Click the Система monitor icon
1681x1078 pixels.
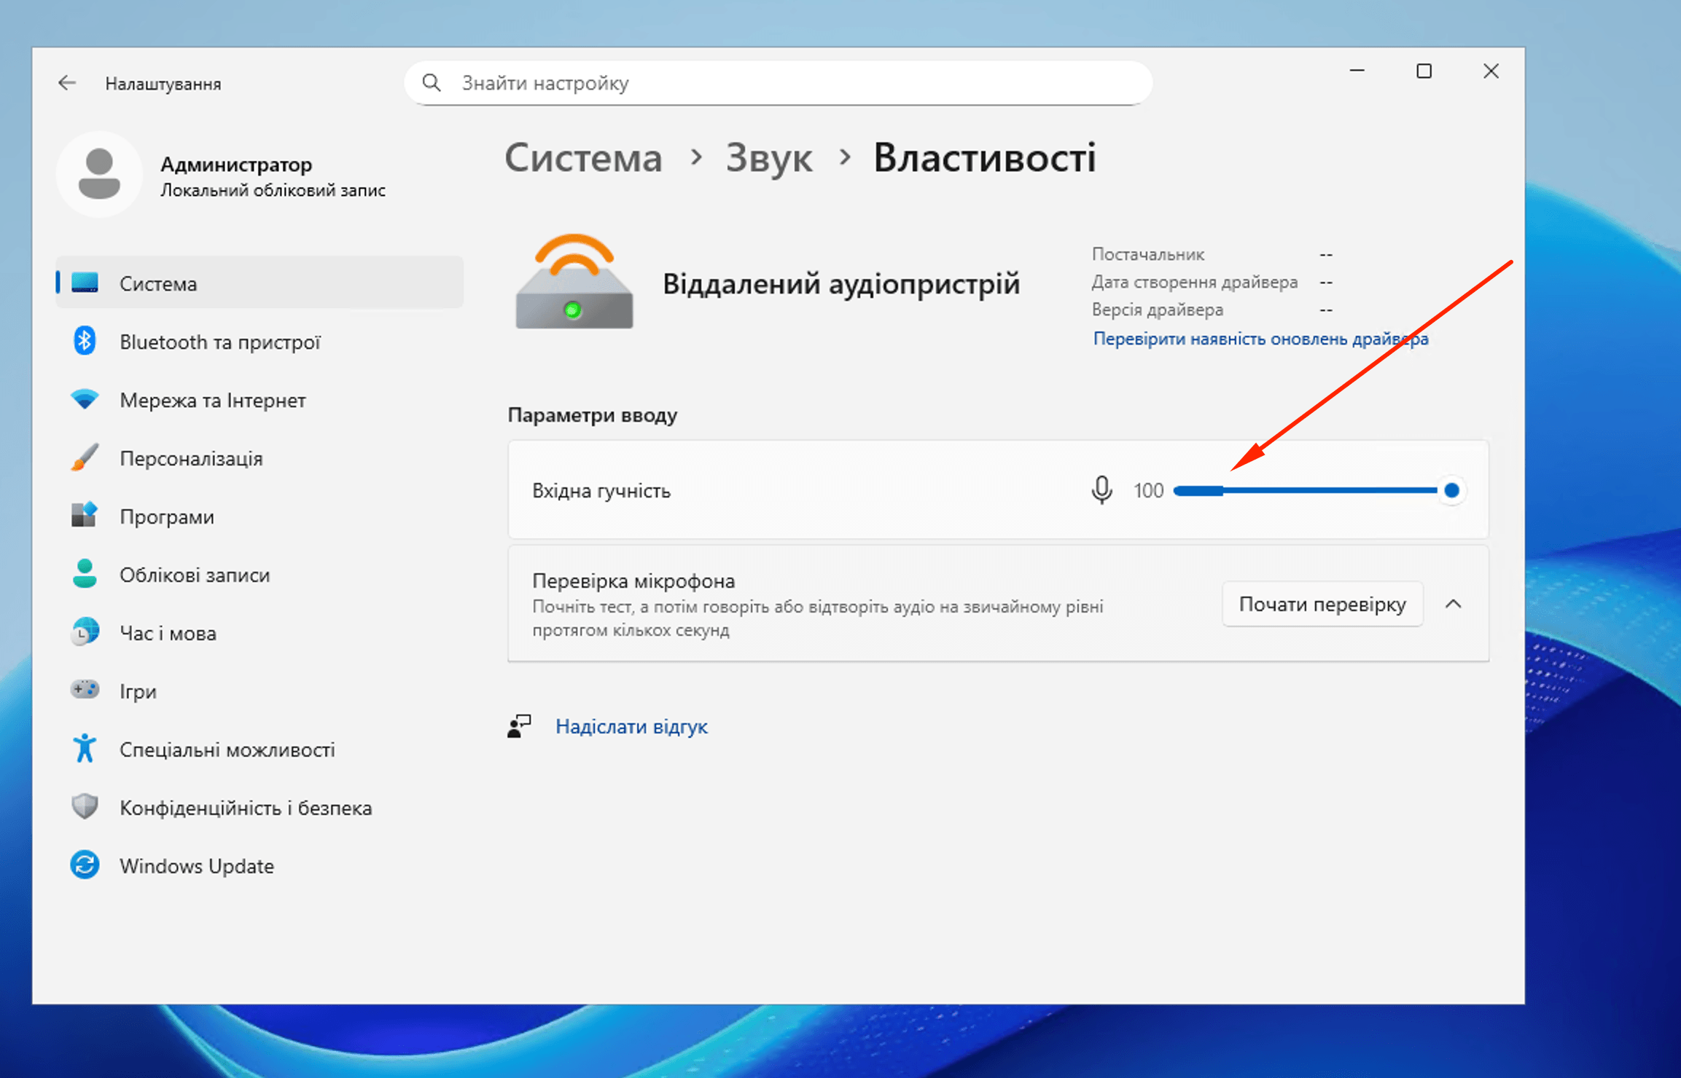pyautogui.click(x=85, y=283)
